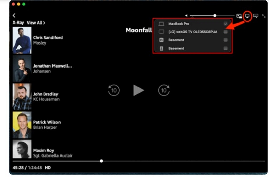The height and width of the screenshot is (178, 269).
Task: Click the speaker icon for Basement
Action: point(161,48)
